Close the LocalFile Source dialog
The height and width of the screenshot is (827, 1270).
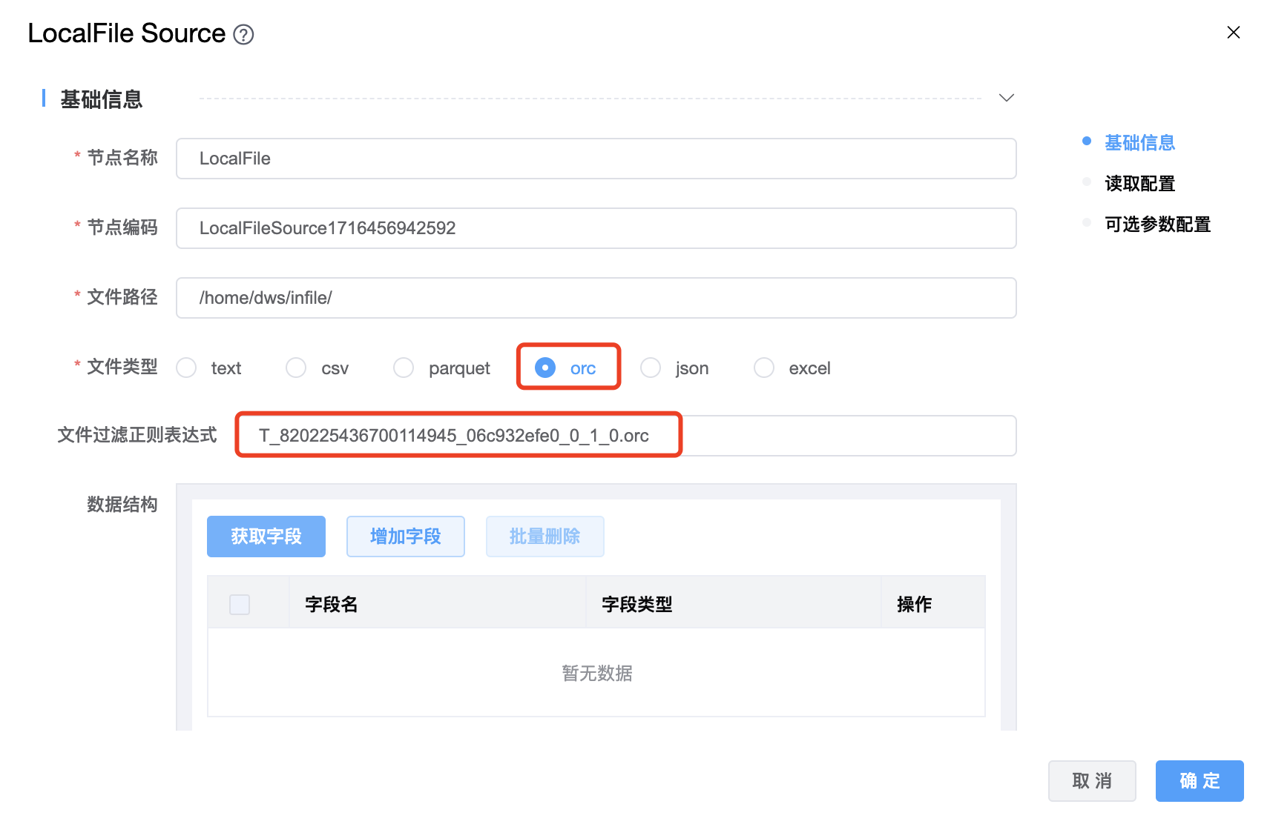pos(1233,33)
